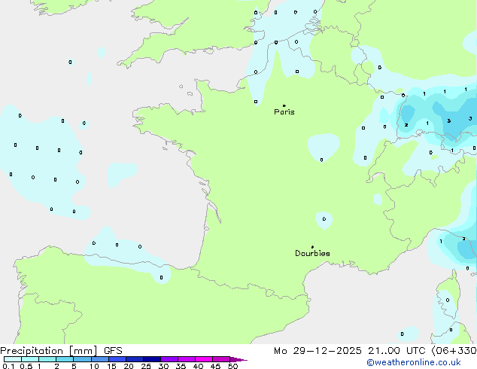Click the 'Precipitation [mm] GFS' title text
This screenshot has width=477, height=369.
tap(61, 351)
